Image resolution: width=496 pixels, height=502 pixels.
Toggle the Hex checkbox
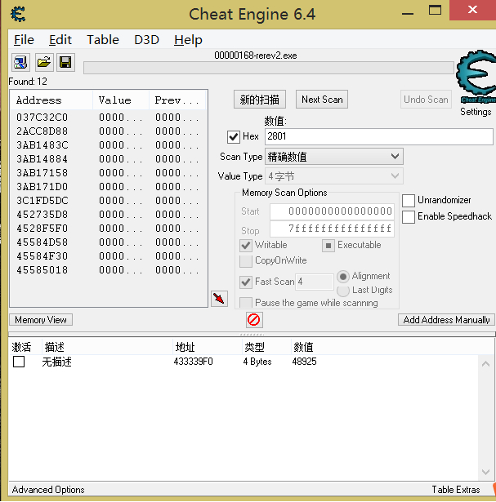234,136
